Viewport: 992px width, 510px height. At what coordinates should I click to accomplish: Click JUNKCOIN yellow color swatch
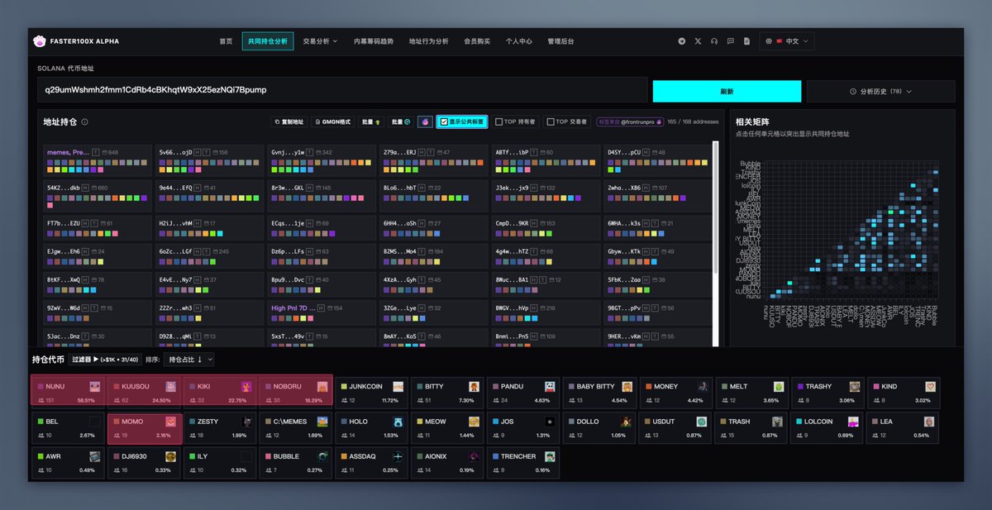tap(343, 386)
